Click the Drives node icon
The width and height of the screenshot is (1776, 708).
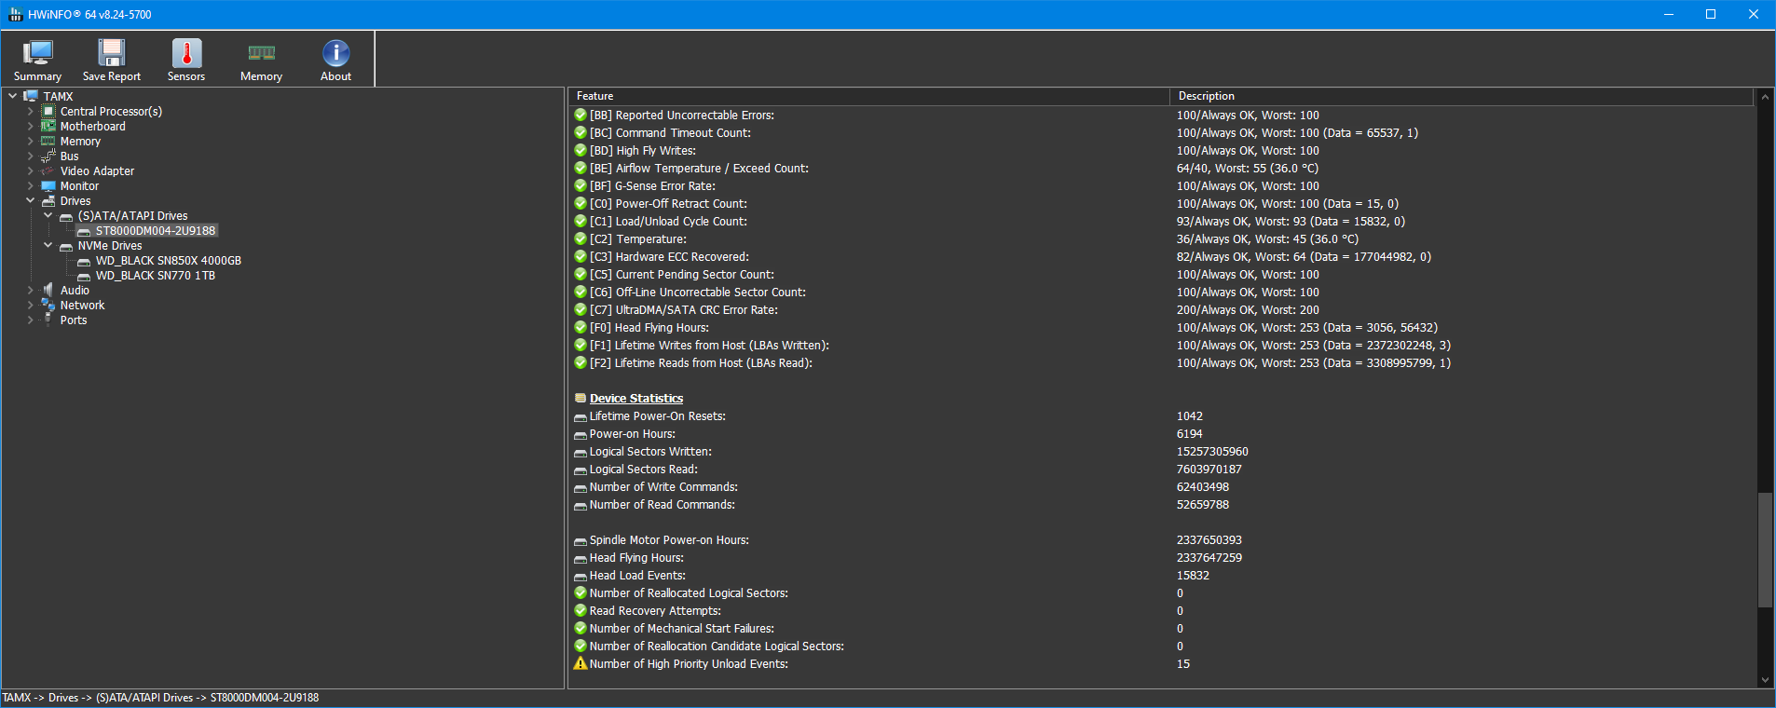click(48, 200)
